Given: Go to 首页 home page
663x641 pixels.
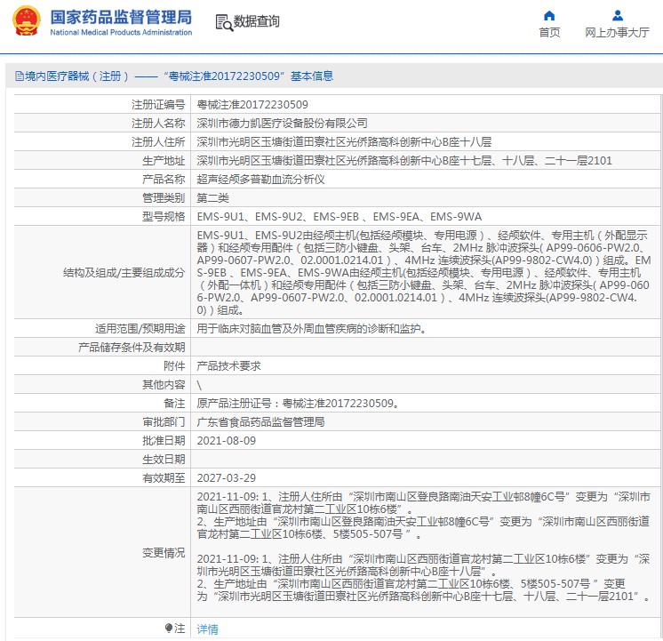Looking at the screenshot, I should [x=549, y=33].
